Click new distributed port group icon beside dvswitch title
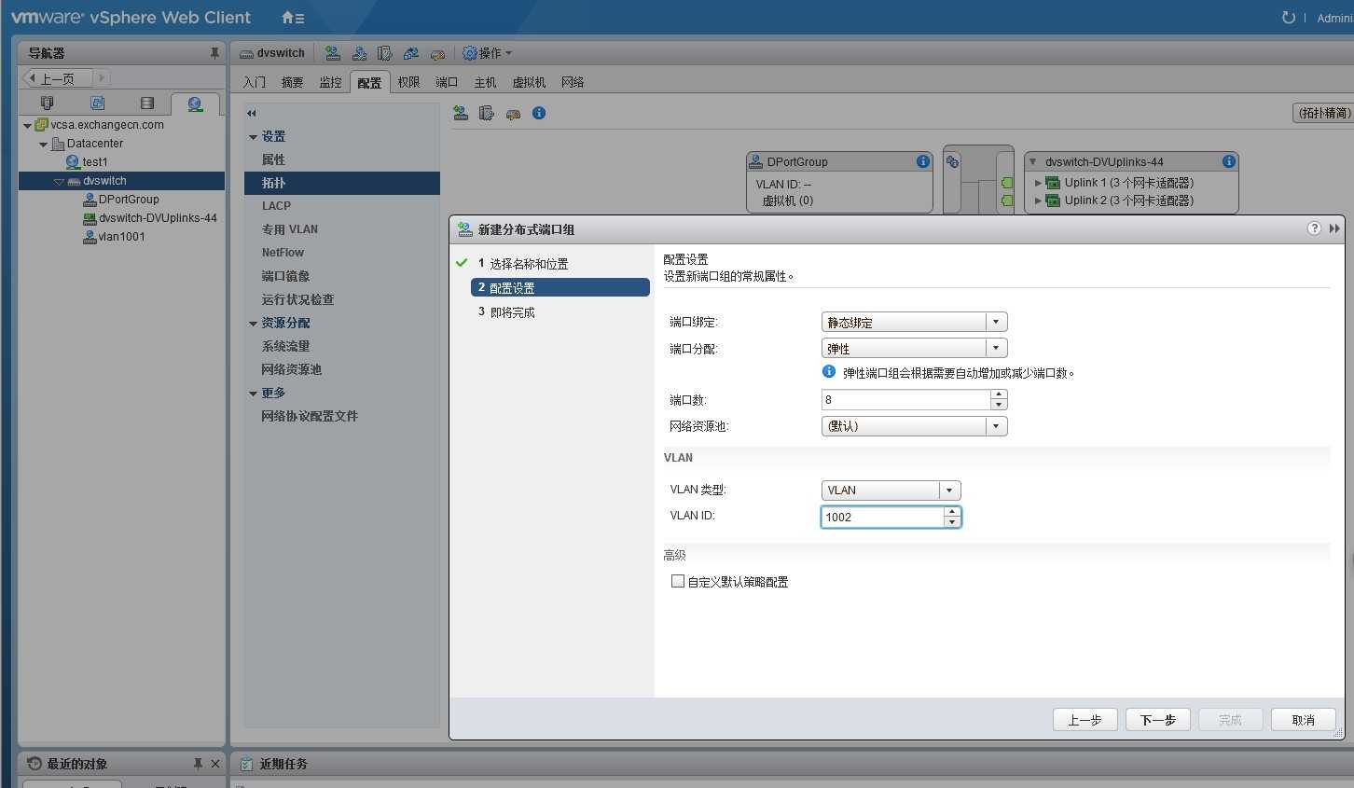1354x788 pixels. 332,53
